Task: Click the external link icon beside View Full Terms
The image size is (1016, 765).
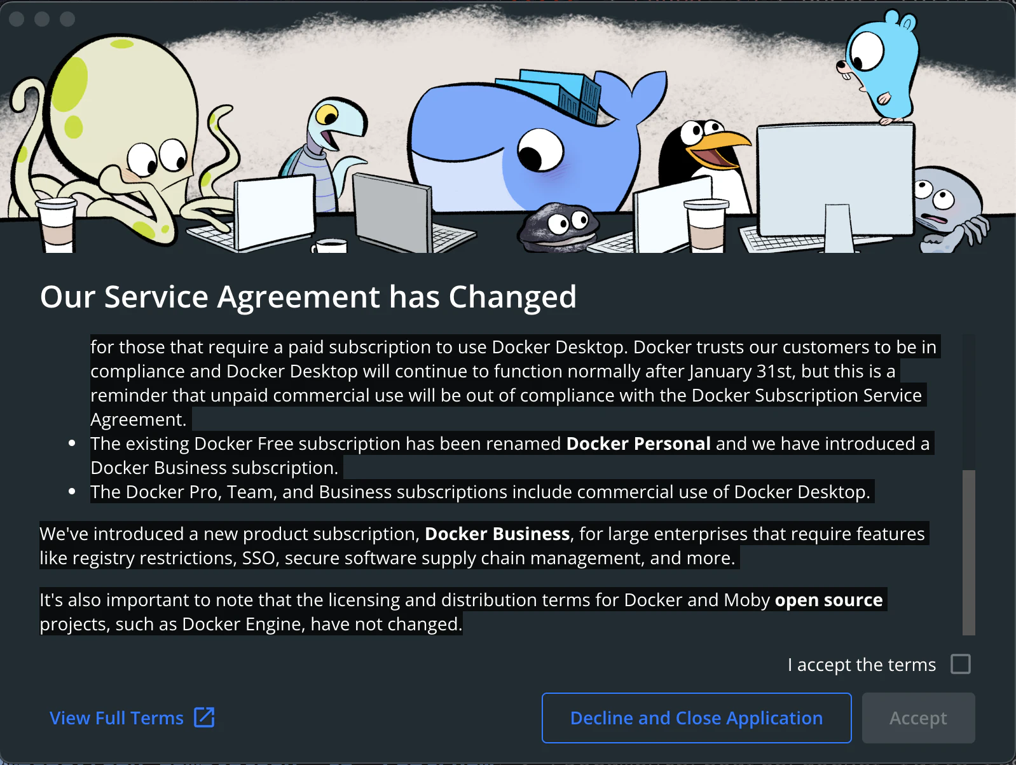Action: pos(204,717)
